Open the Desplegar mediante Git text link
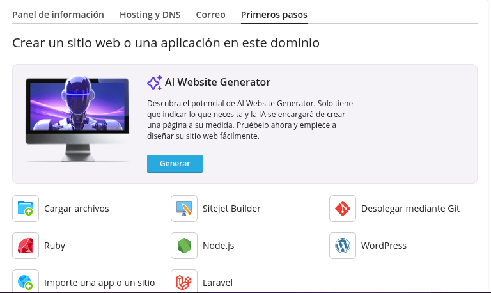This screenshot has width=491, height=293. 410,209
